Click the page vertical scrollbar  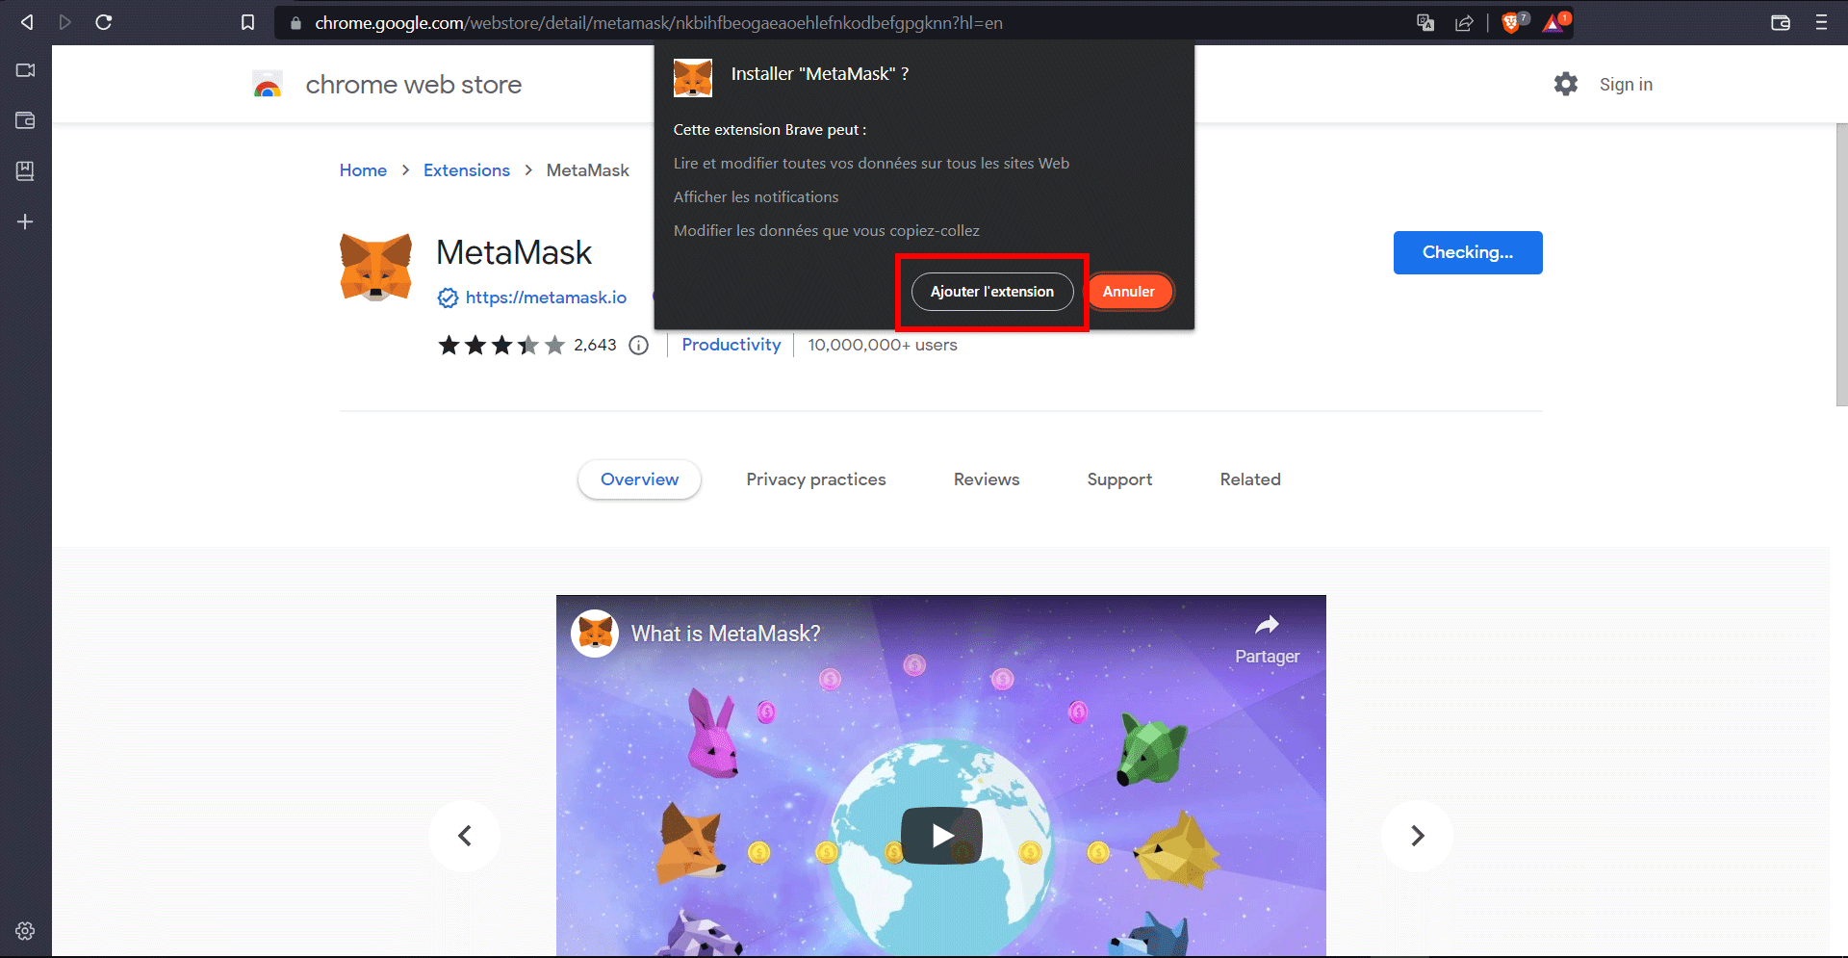(1841, 265)
